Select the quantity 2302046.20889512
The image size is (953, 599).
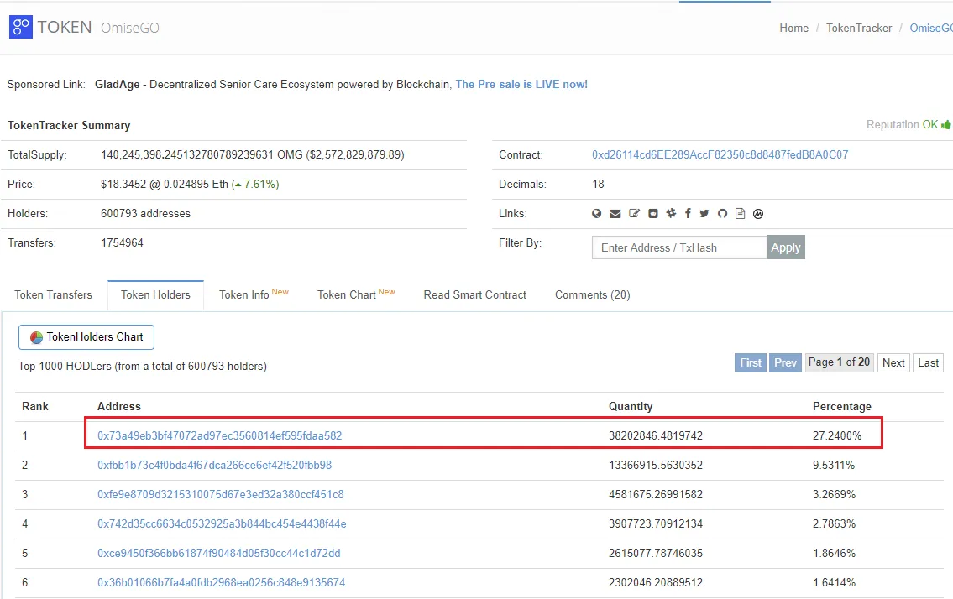[x=656, y=582]
